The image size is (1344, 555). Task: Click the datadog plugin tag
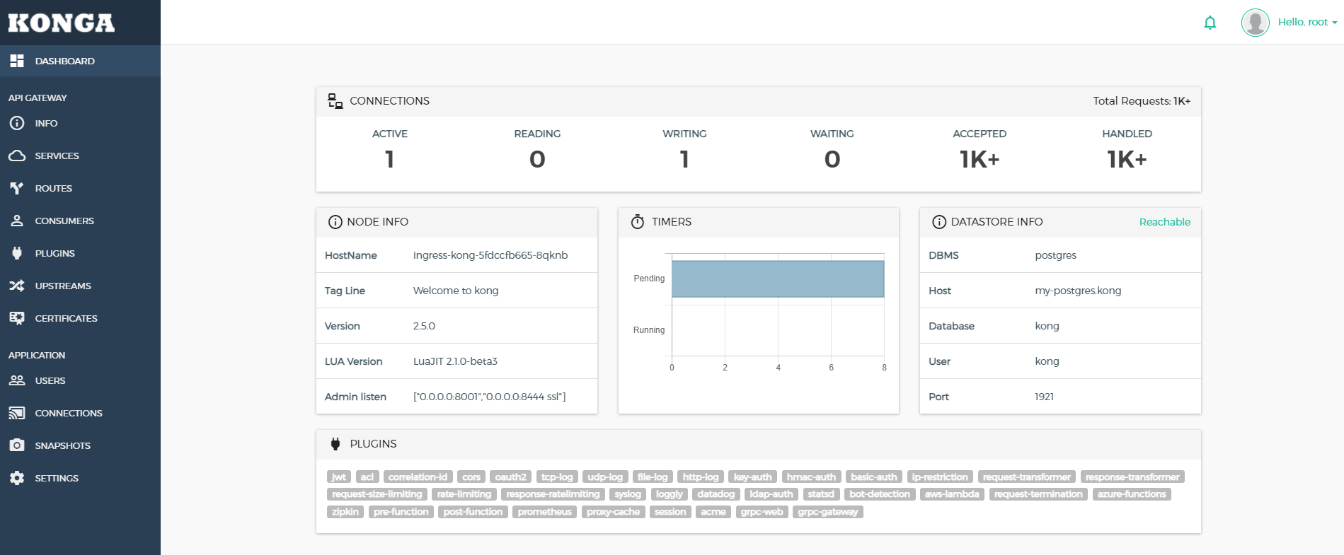(x=716, y=494)
